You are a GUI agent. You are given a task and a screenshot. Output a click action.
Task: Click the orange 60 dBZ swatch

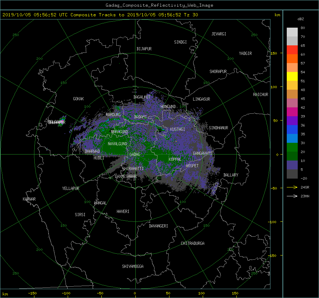coord(292,58)
